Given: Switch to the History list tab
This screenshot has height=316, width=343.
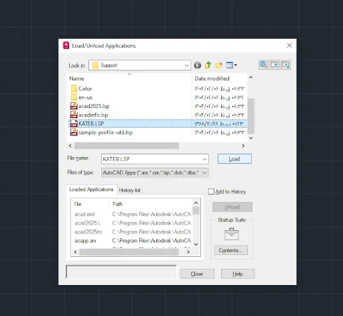Looking at the screenshot, I should 129,191.
